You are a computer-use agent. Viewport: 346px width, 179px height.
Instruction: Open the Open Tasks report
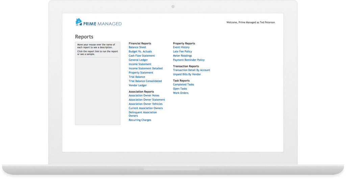[x=180, y=88]
